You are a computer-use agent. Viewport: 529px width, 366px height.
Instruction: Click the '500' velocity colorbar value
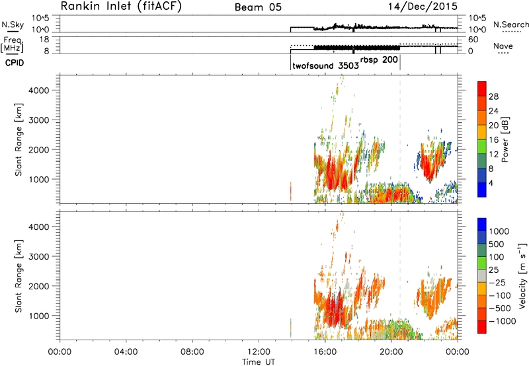point(497,244)
